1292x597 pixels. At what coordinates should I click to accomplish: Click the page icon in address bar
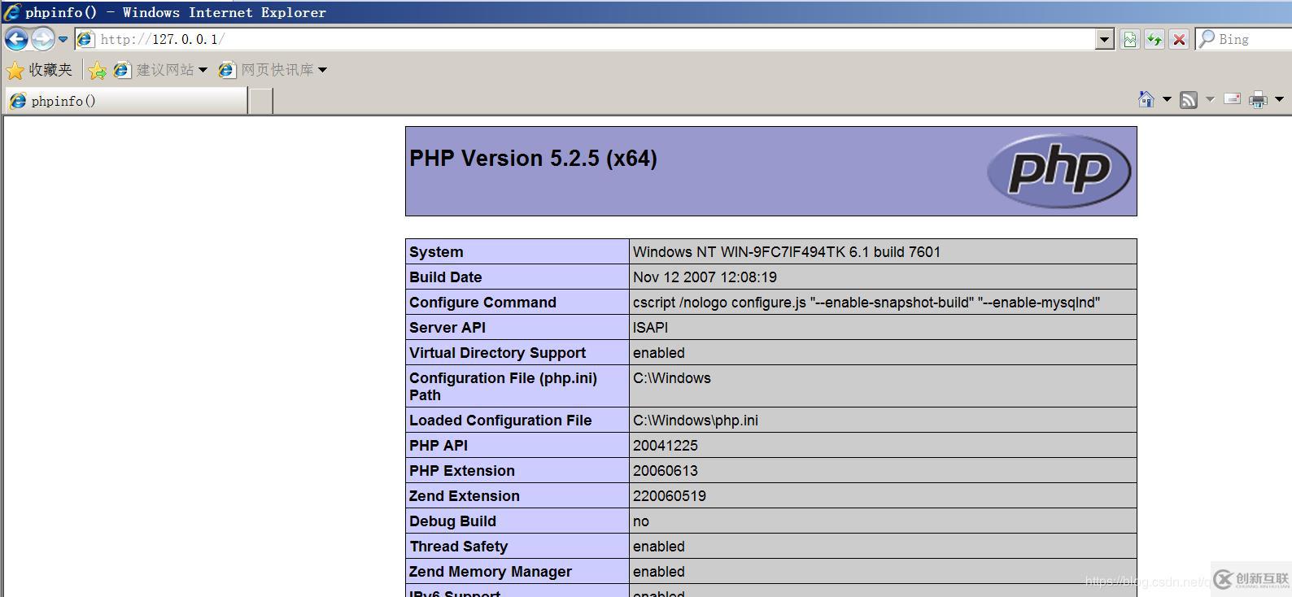click(x=85, y=39)
